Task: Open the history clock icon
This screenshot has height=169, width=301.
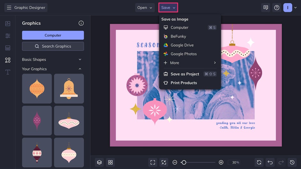Action: pos(292,162)
